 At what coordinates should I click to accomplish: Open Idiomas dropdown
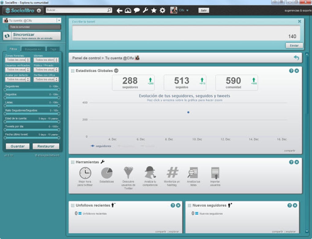[x=46, y=60]
